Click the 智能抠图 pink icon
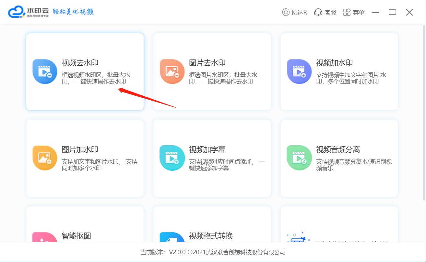The height and width of the screenshot is (262, 426). 45,237
